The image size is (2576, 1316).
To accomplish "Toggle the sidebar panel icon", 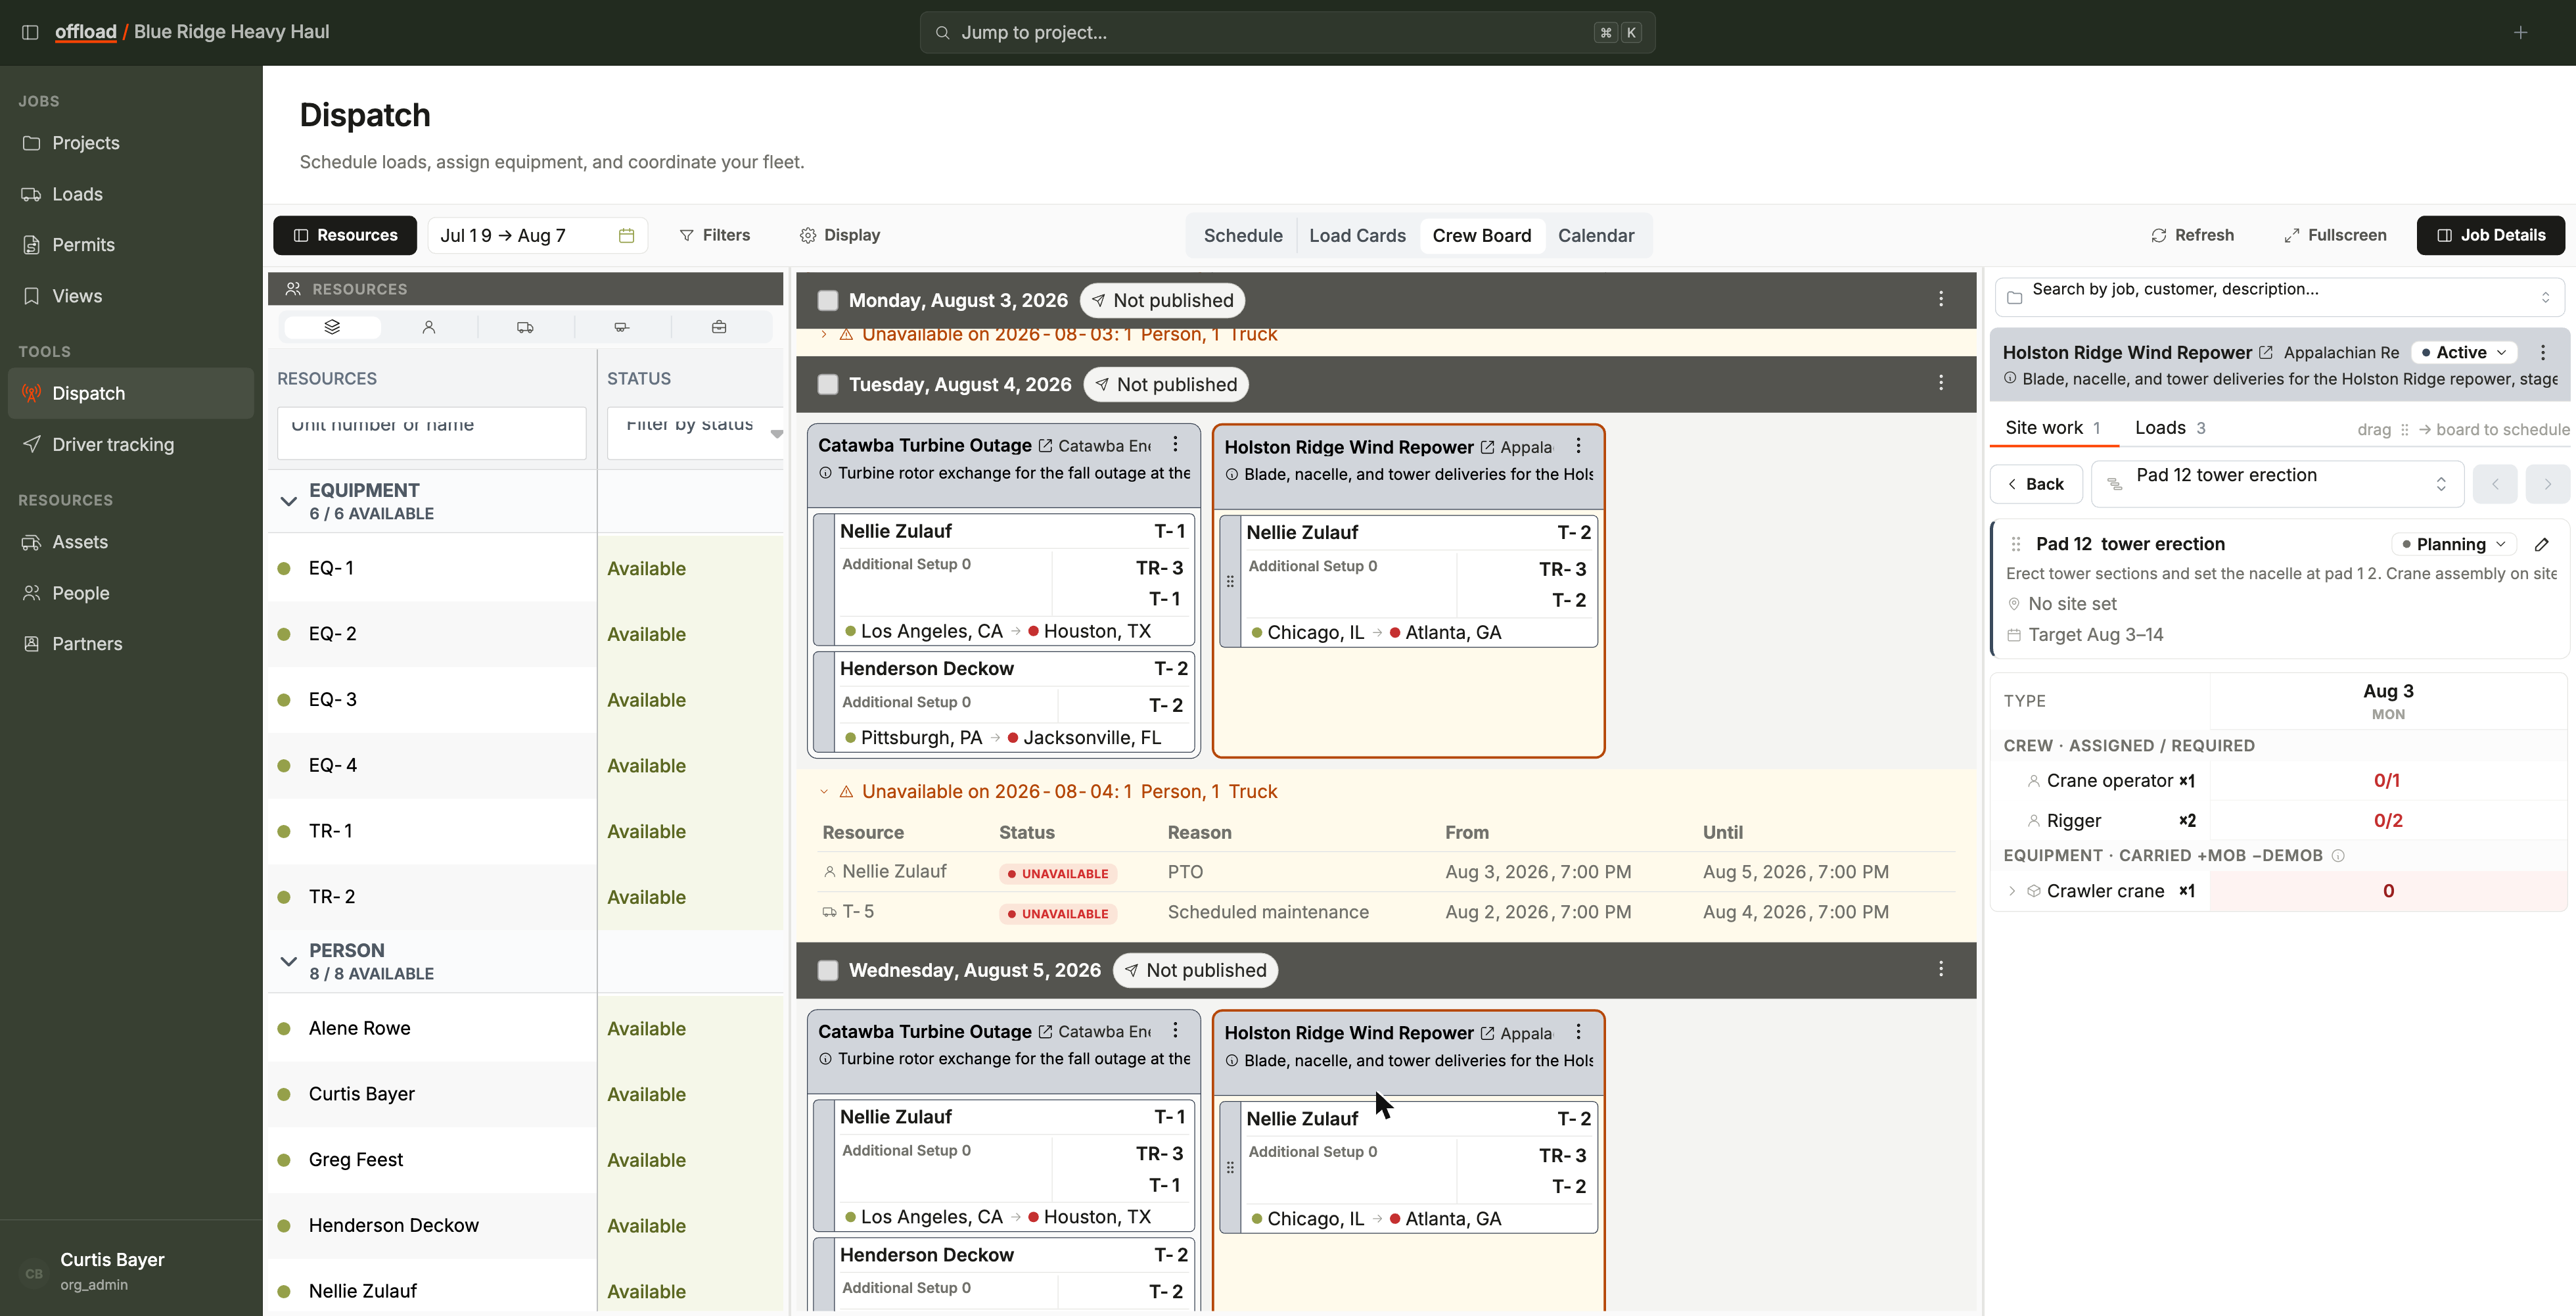I will coord(30,32).
